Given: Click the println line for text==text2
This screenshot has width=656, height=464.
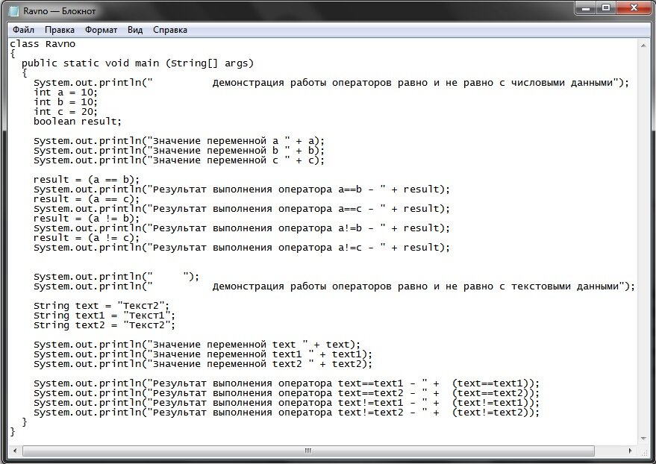Looking at the screenshot, I should 287,393.
